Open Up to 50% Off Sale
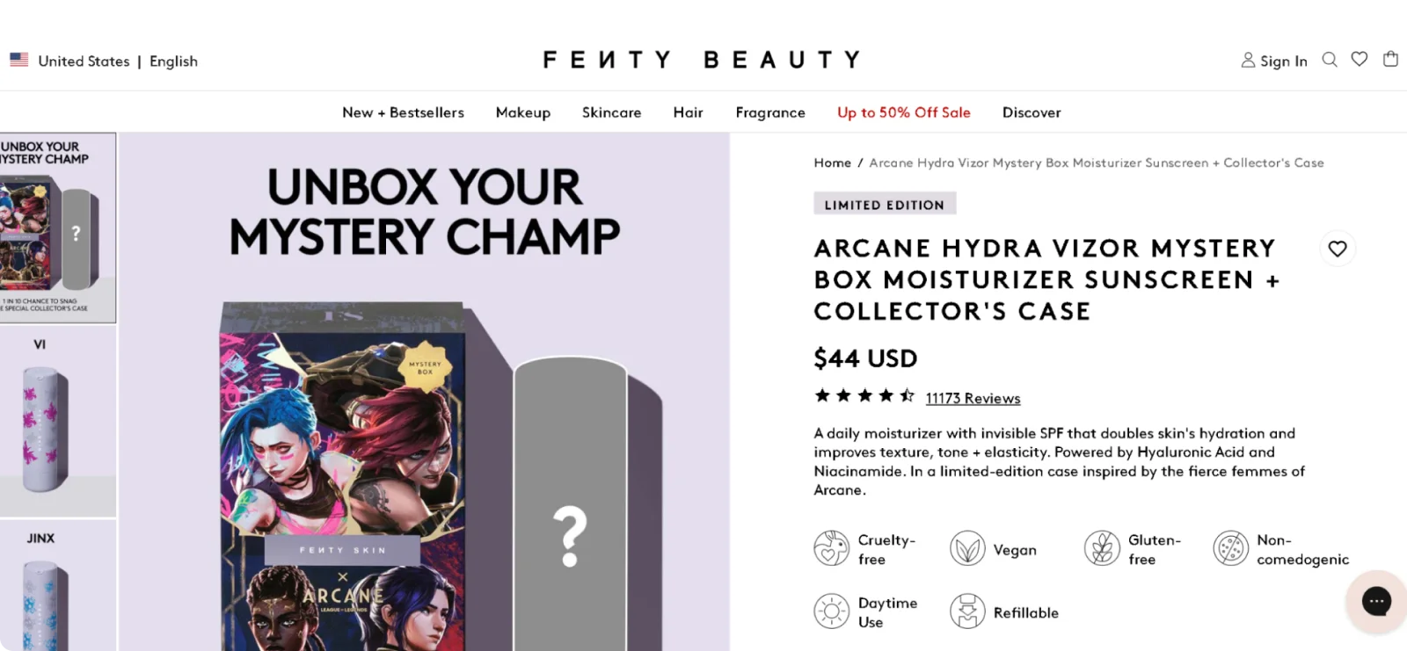This screenshot has width=1407, height=651. [x=904, y=112]
